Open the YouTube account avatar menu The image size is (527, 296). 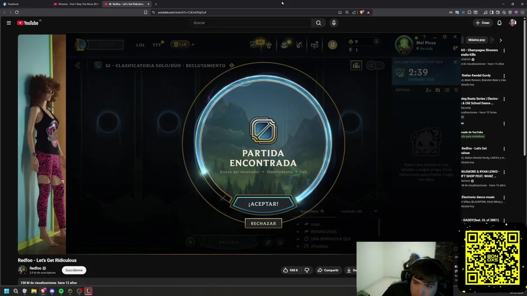point(513,23)
